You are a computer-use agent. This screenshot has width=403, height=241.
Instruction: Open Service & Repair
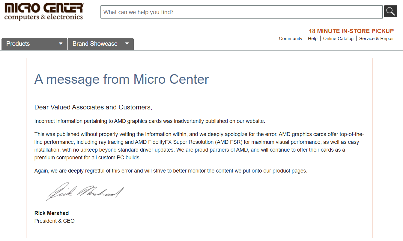point(376,38)
